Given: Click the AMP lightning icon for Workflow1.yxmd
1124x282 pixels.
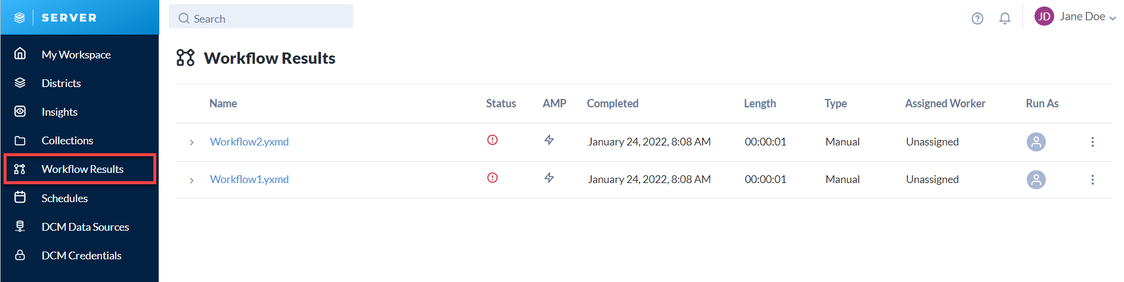Looking at the screenshot, I should (549, 178).
